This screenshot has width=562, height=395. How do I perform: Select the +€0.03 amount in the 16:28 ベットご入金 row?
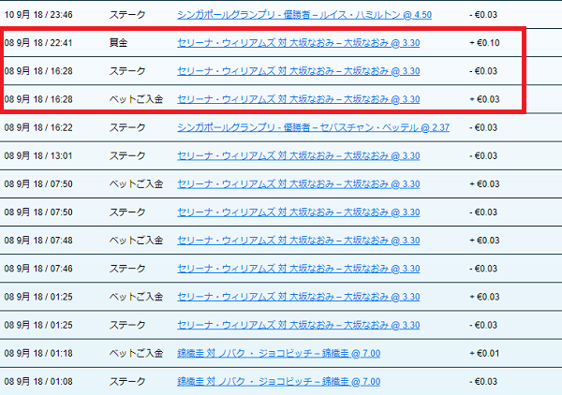(x=484, y=99)
